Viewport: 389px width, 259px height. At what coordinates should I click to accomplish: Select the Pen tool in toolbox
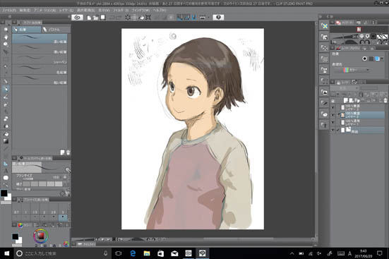[6, 81]
